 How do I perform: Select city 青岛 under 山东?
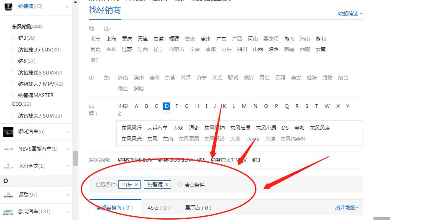264,78
